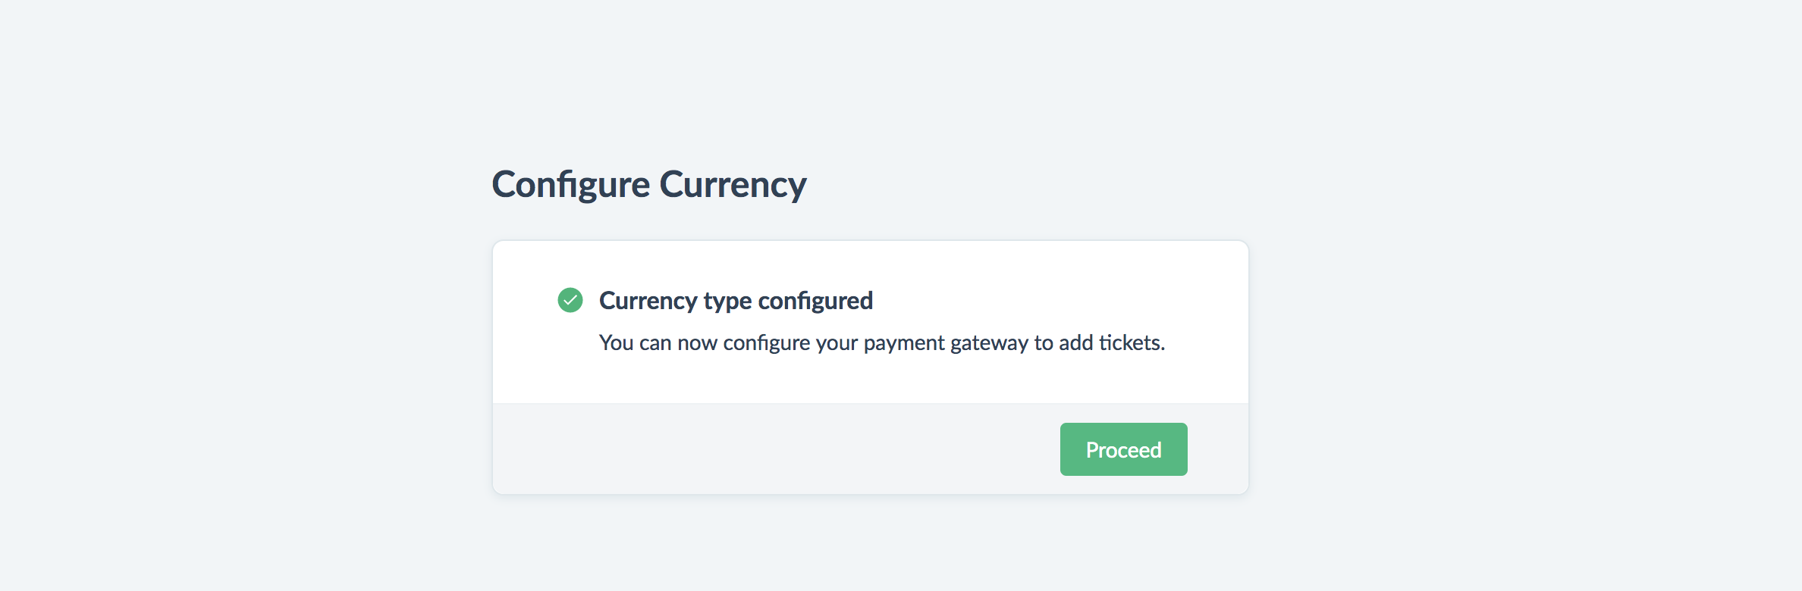Click the green Proceed button

(x=1123, y=449)
